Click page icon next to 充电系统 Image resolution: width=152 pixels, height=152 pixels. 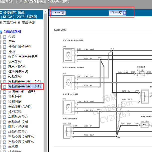click(x=5, y=62)
